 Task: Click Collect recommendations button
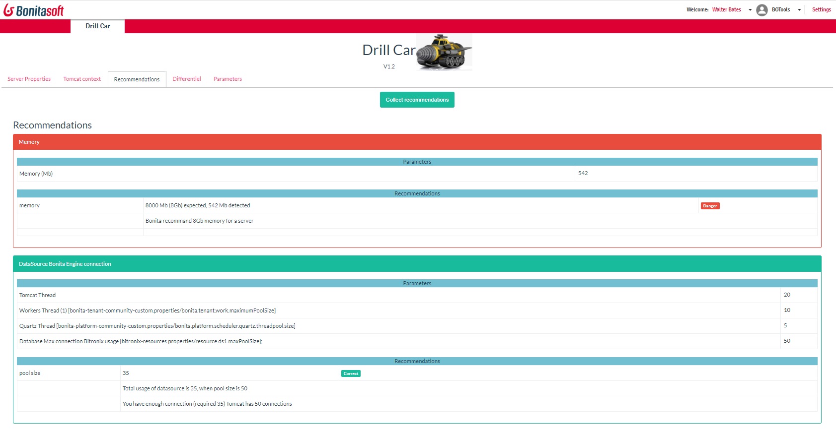417,100
